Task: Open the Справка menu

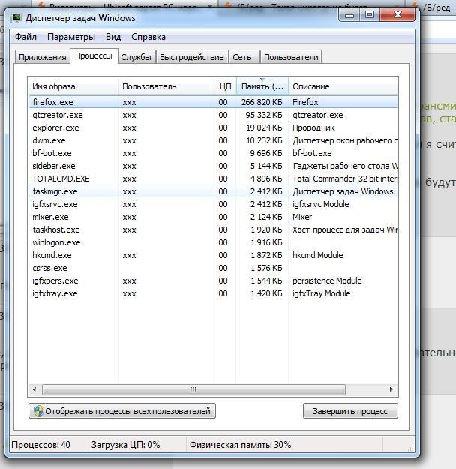Action: pos(148,37)
